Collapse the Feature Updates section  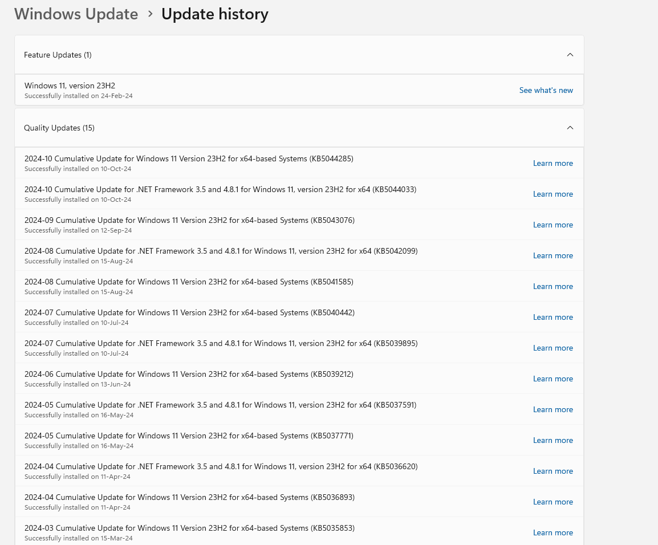(570, 55)
